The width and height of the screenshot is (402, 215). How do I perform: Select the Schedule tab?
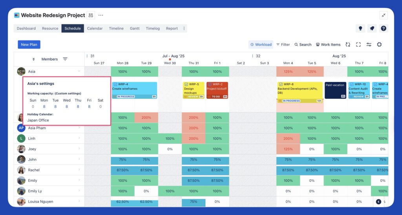73,29
